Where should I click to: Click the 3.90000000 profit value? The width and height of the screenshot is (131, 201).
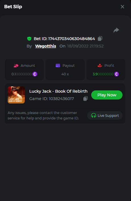(103, 74)
